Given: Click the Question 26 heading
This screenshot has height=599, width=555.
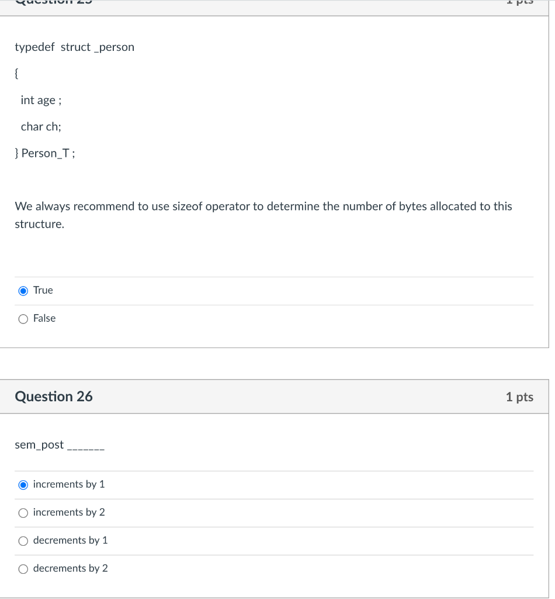Looking at the screenshot, I should (x=54, y=397).
